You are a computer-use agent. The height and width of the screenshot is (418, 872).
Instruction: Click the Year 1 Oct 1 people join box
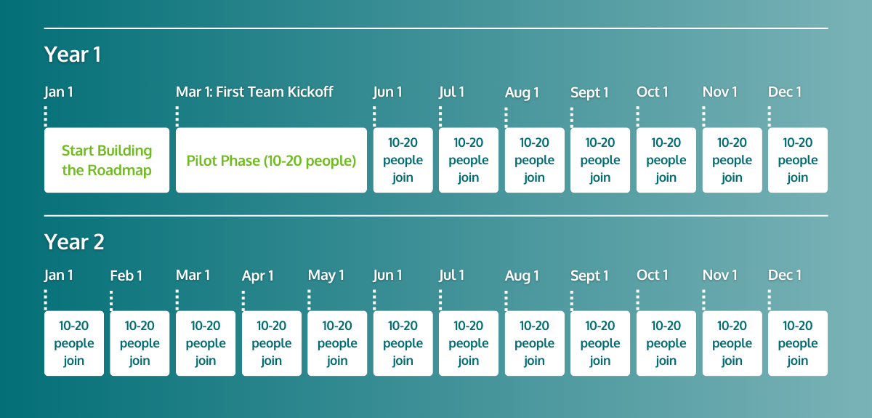[666, 160]
